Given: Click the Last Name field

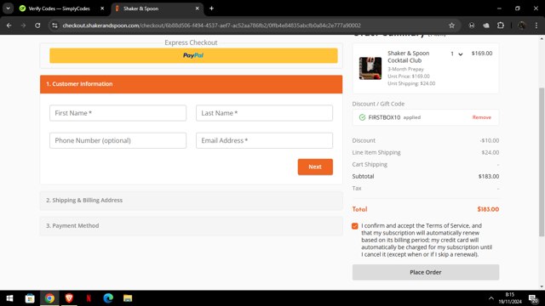Looking at the screenshot, I should [x=264, y=113].
